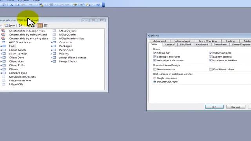Uncheck the System objects checkbox
Image resolution: width=251 pixels, height=141 pixels.
click(x=211, y=56)
